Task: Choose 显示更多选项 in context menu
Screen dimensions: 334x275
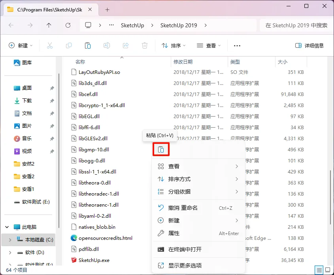Action: coord(198,266)
